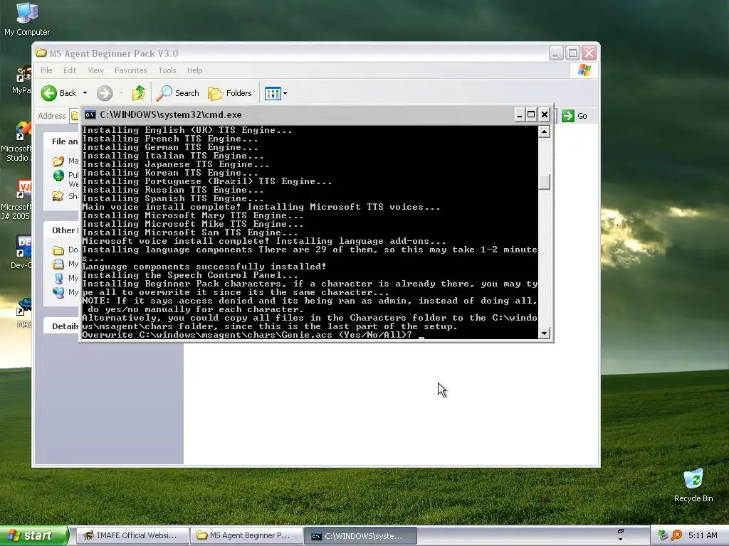
Task: Click the cmd.exe title bar icon
Action: (x=90, y=114)
